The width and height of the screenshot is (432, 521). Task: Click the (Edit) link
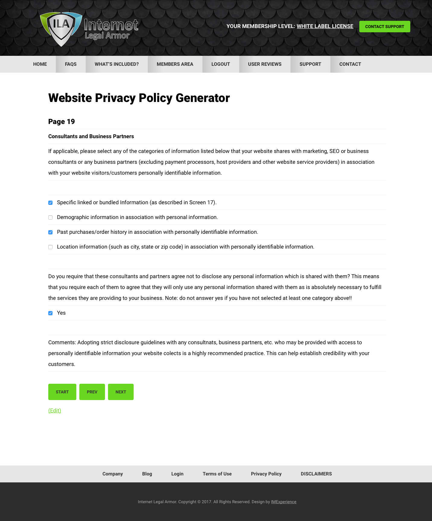pyautogui.click(x=55, y=411)
